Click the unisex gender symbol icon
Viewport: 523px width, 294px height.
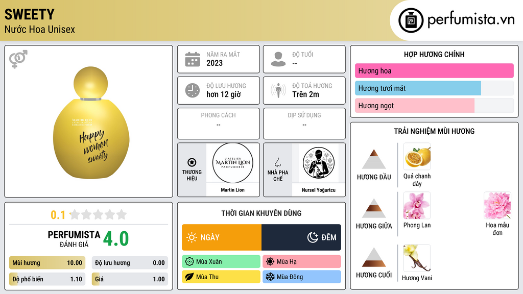(18, 59)
